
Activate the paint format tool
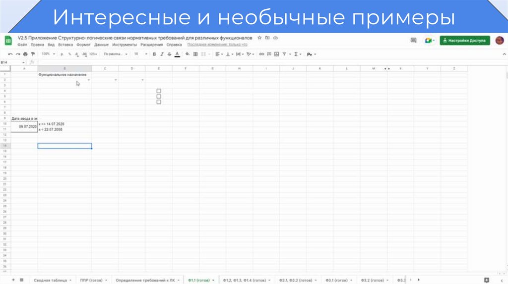33,54
